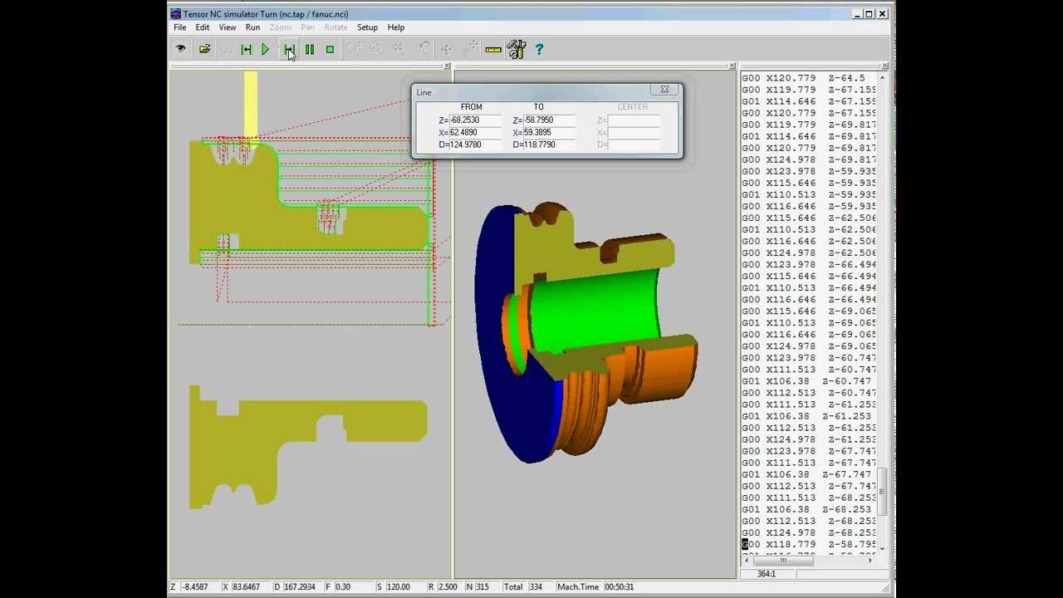
Task: Select line G01 X106.38 Z-67.747
Action: pyautogui.click(x=808, y=474)
